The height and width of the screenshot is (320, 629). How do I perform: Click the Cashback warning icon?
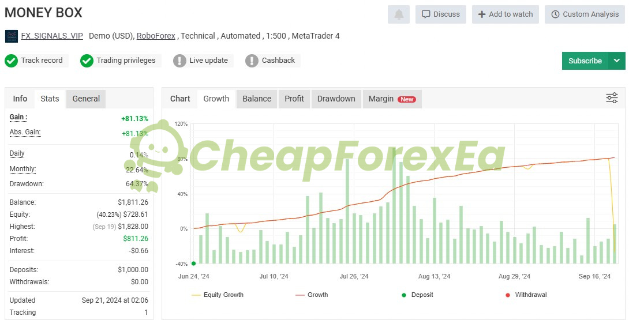pyautogui.click(x=252, y=61)
